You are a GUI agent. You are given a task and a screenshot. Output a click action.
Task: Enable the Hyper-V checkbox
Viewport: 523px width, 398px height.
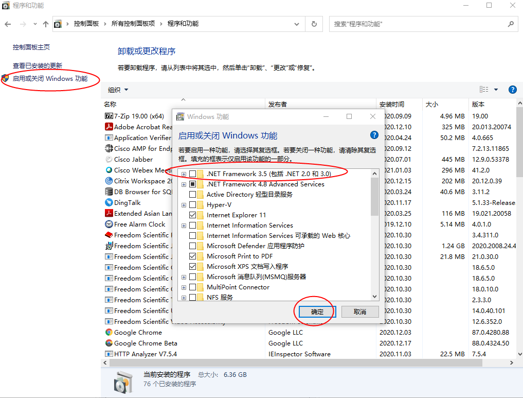tap(192, 205)
